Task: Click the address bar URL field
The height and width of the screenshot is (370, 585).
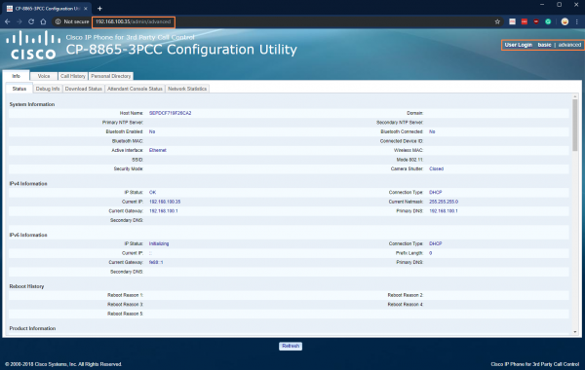Action: click(x=134, y=21)
